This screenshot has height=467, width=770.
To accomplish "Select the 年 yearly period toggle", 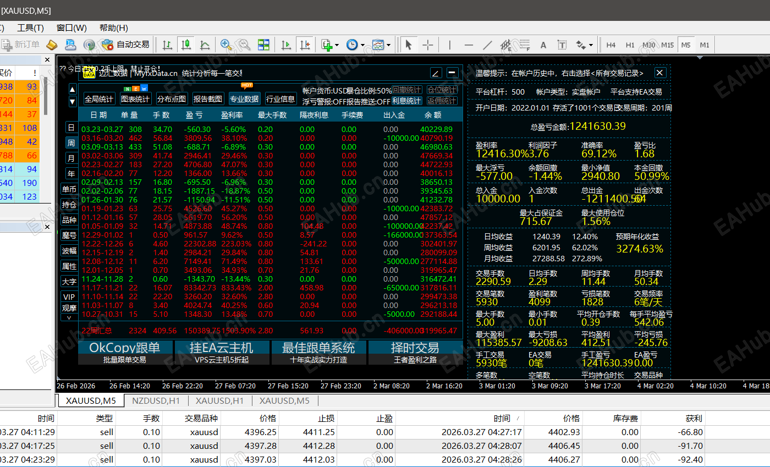I will click(70, 174).
